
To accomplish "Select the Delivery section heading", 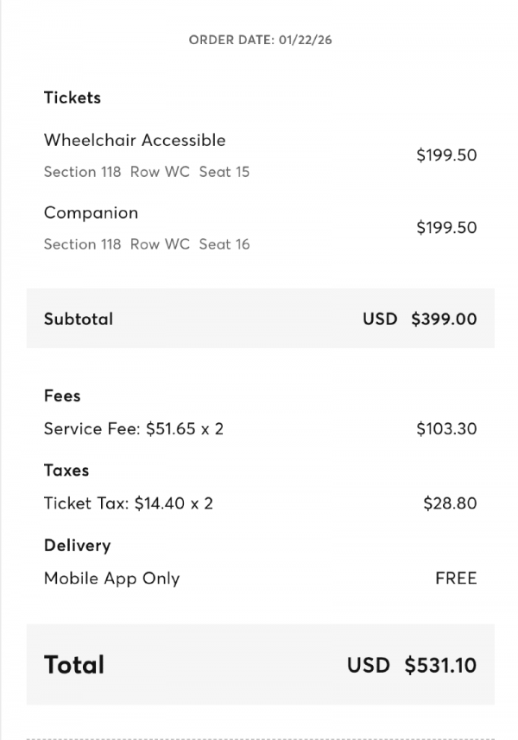I will point(78,546).
